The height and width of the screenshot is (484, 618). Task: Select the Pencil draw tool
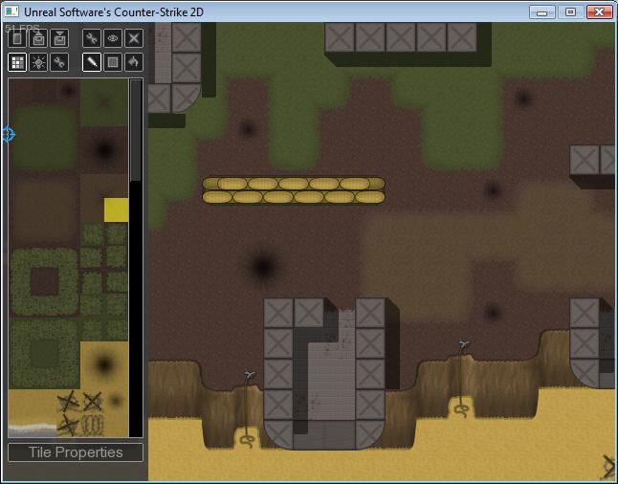(92, 62)
